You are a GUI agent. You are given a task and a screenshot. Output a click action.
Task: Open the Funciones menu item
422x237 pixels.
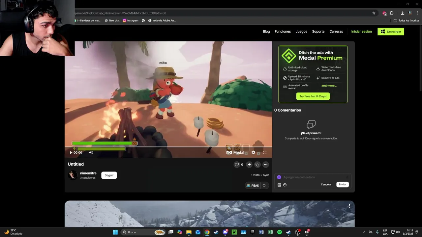[x=283, y=32]
